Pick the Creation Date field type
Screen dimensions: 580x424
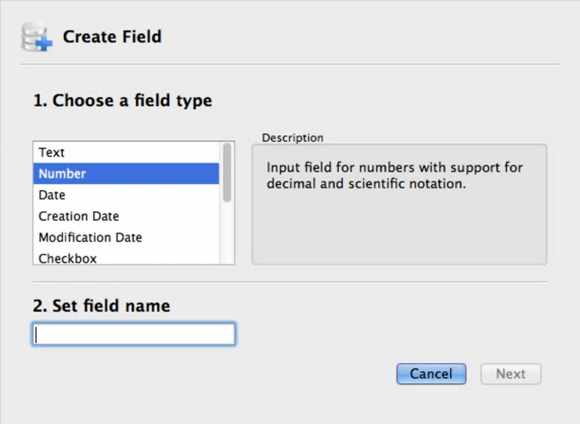coord(78,216)
